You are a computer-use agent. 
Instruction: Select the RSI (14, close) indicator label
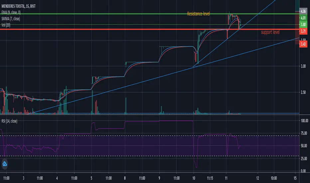click(9, 121)
